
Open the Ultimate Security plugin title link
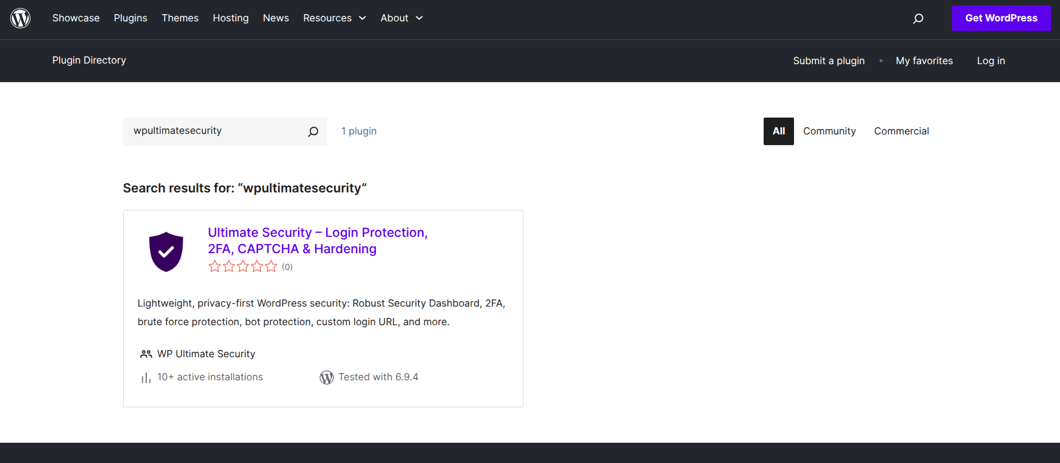tap(318, 241)
